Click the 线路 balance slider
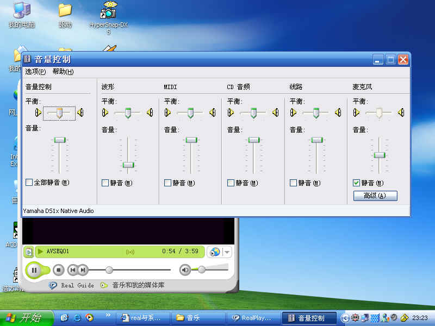Viewport: 435px width, 326px height. [316, 113]
